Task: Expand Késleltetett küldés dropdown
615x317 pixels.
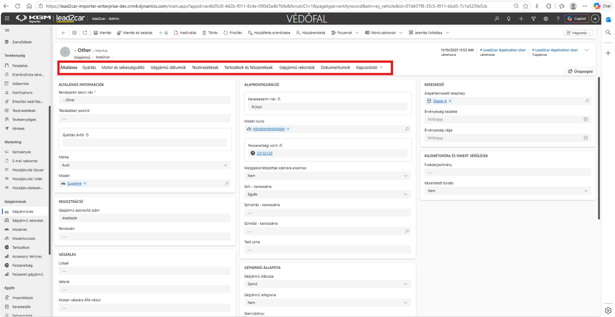Action: (x=508, y=191)
